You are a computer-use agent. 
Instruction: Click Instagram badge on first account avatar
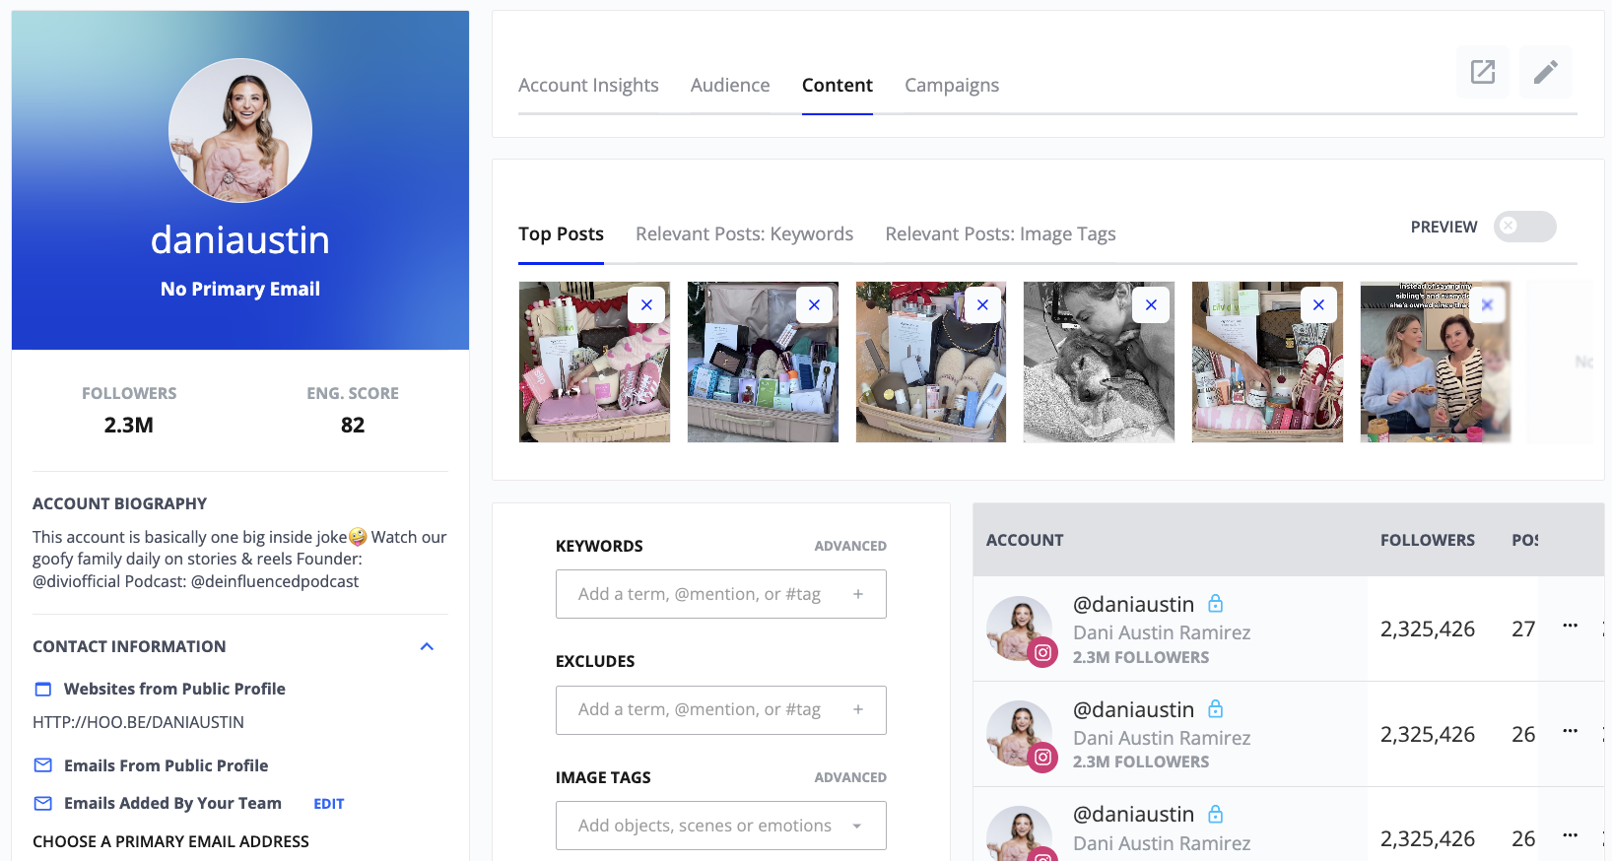pos(1042,652)
